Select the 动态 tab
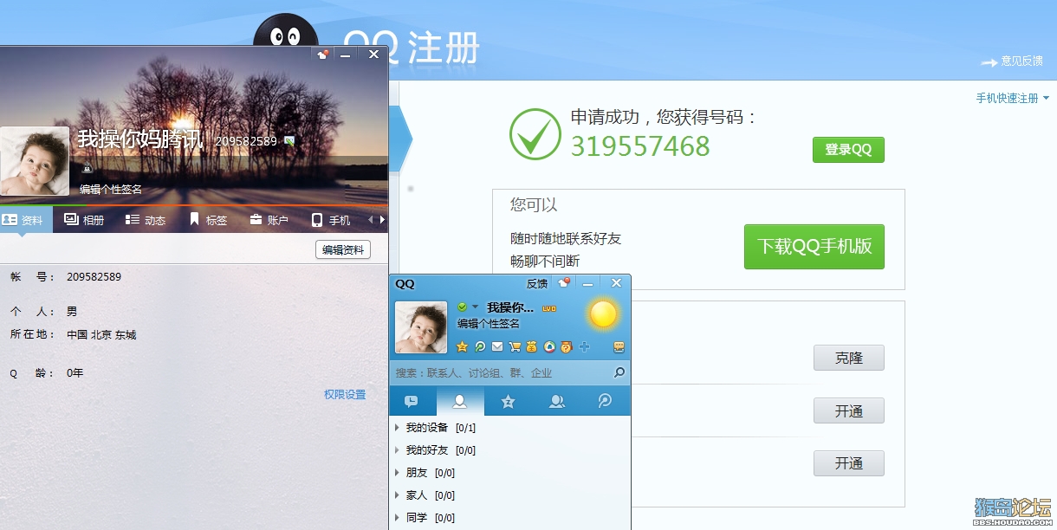Image resolution: width=1057 pixels, height=530 pixels. click(146, 220)
